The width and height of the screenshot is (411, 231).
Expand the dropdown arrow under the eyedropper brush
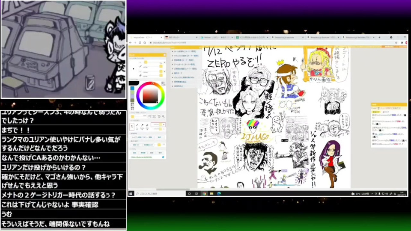pyautogui.click(x=142, y=129)
